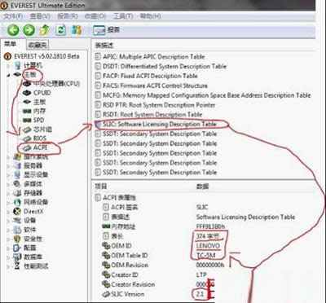Click the TC-5M OEM Table ID value
Viewport: 326px width, 303px height.
pyautogui.click(x=205, y=255)
